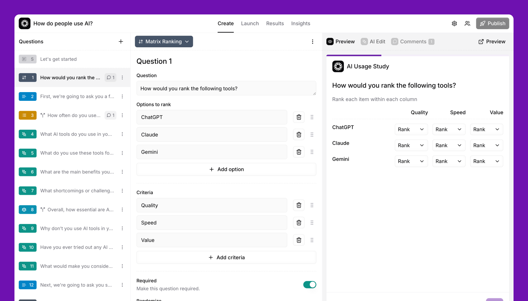
Task: Delete the ChatGPT option via trash icon
Action: [299, 117]
